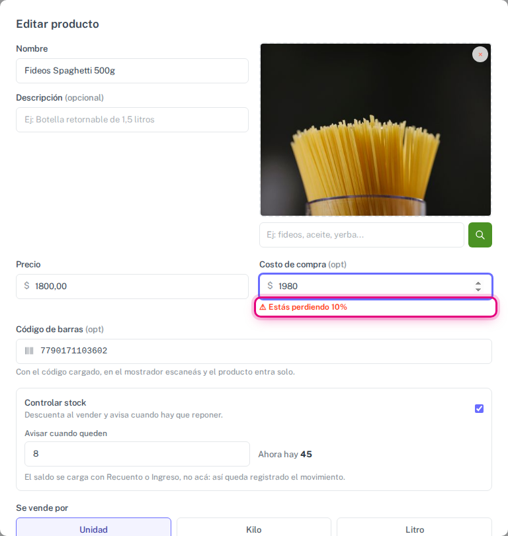Click the Recuento o Ingreso hint text
The width and height of the screenshot is (508, 536).
pos(185,477)
